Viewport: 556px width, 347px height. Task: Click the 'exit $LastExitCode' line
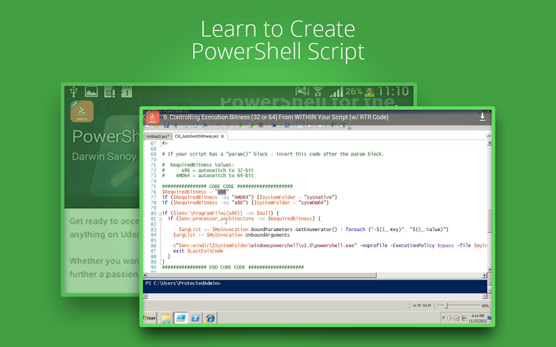(198, 251)
